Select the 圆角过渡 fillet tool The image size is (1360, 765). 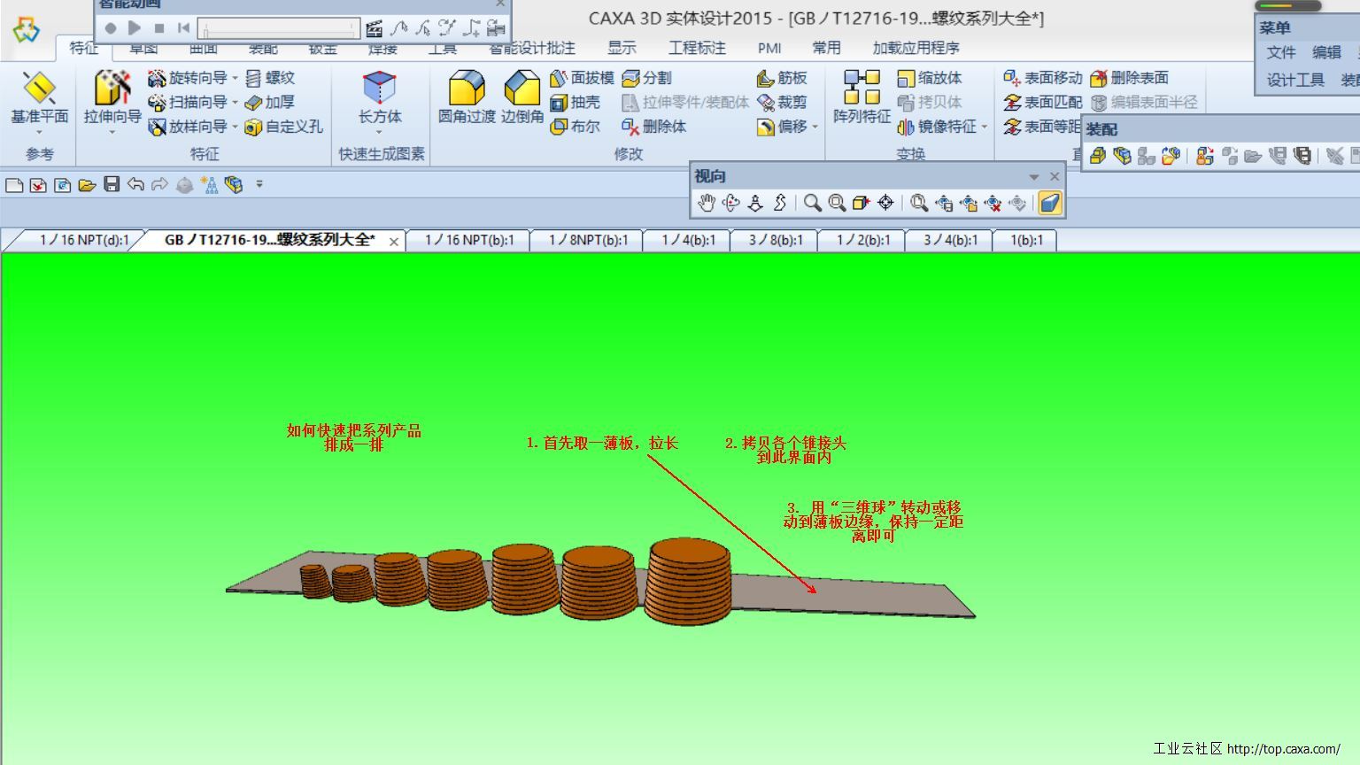(x=467, y=89)
